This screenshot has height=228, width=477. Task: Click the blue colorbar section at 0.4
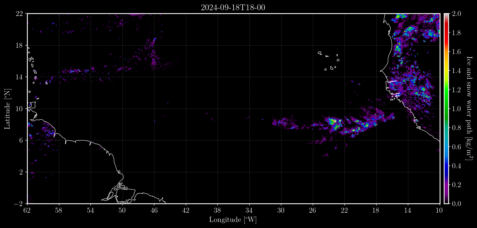pyautogui.click(x=447, y=166)
